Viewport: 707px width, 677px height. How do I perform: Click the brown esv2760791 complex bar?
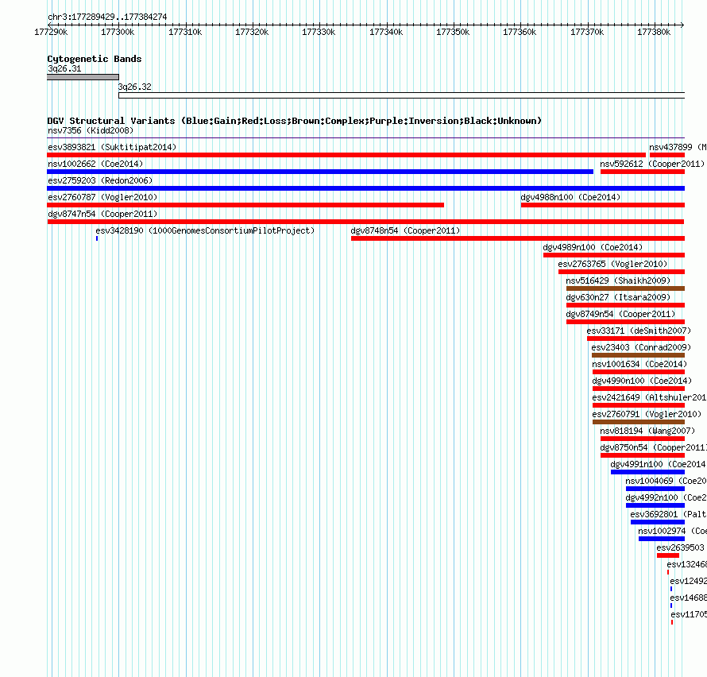[x=639, y=422]
